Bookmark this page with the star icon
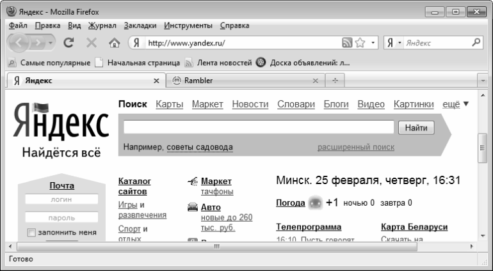The image size is (493, 271). (x=360, y=43)
